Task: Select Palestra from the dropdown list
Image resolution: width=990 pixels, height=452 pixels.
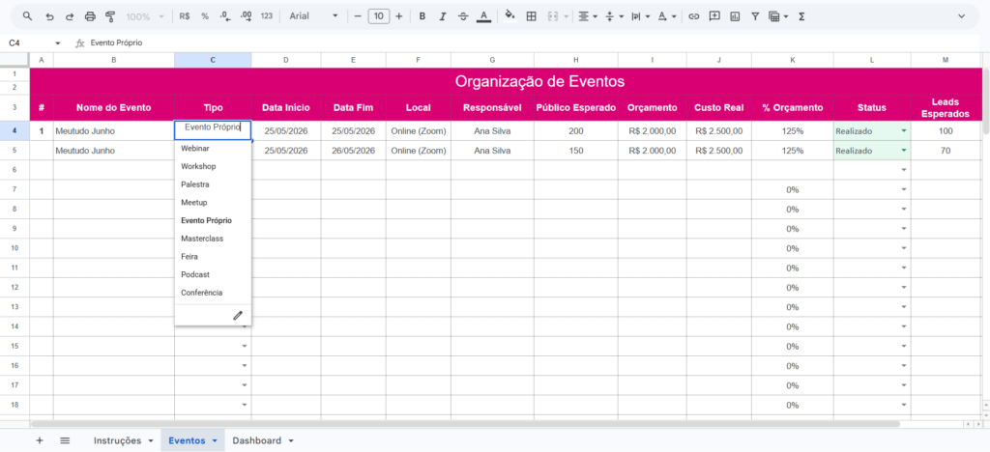Action: tap(213, 184)
